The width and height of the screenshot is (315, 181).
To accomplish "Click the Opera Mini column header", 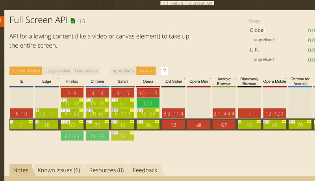I will tap(198, 81).
